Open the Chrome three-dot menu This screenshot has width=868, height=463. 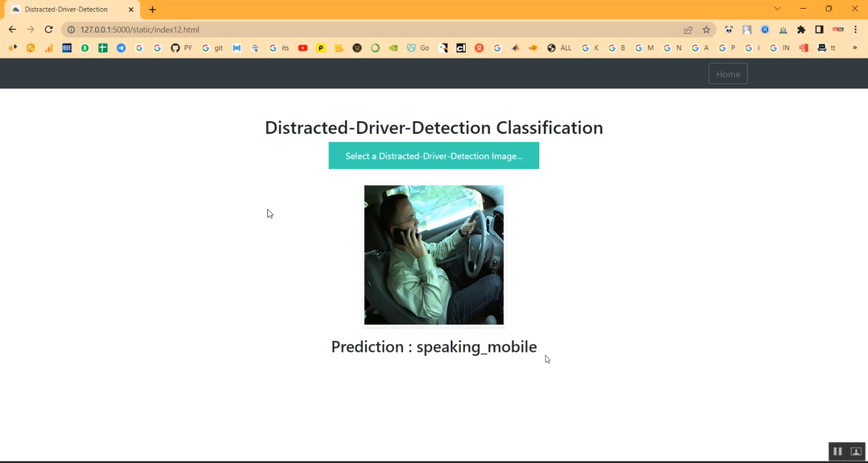pyautogui.click(x=855, y=30)
